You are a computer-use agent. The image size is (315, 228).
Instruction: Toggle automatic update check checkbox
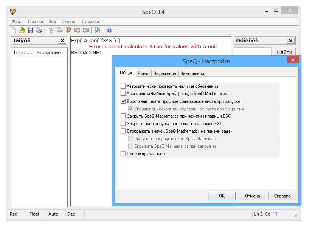(x=123, y=86)
